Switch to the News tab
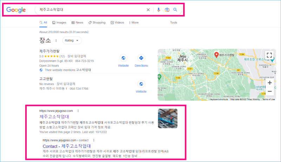This screenshot has height=162, width=281. (77, 22)
